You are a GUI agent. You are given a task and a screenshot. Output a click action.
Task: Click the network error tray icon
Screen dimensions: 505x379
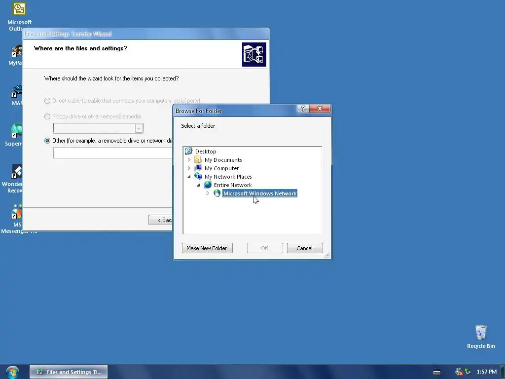tap(459, 372)
